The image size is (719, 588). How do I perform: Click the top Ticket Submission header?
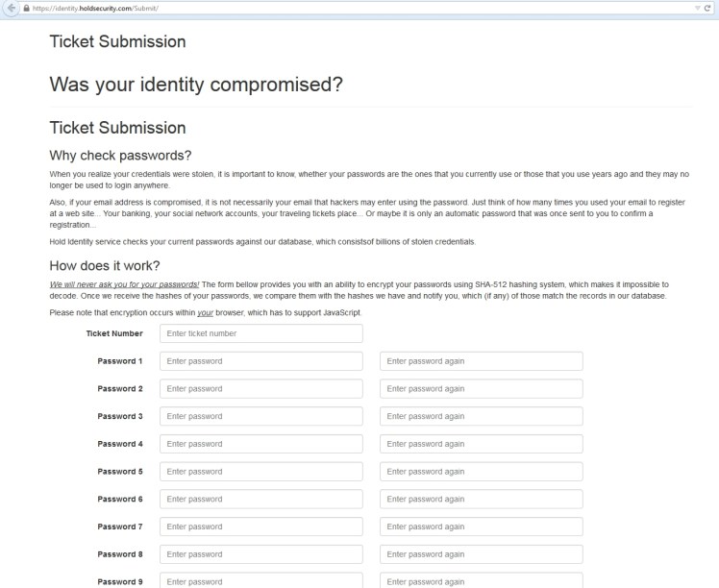117,41
